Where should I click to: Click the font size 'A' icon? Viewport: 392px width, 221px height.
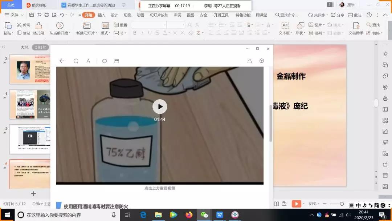pyautogui.click(x=88, y=61)
